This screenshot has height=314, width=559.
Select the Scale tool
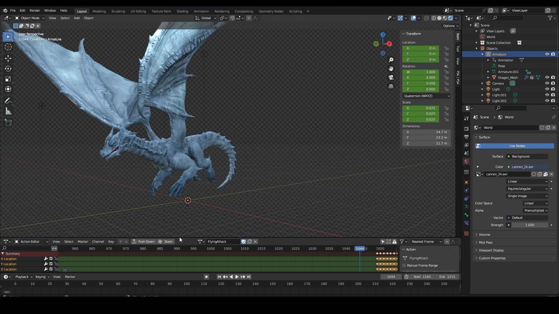8,79
